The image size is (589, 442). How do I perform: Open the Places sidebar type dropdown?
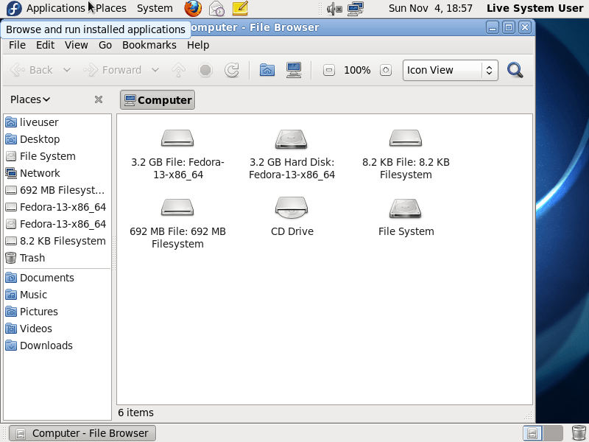30,99
